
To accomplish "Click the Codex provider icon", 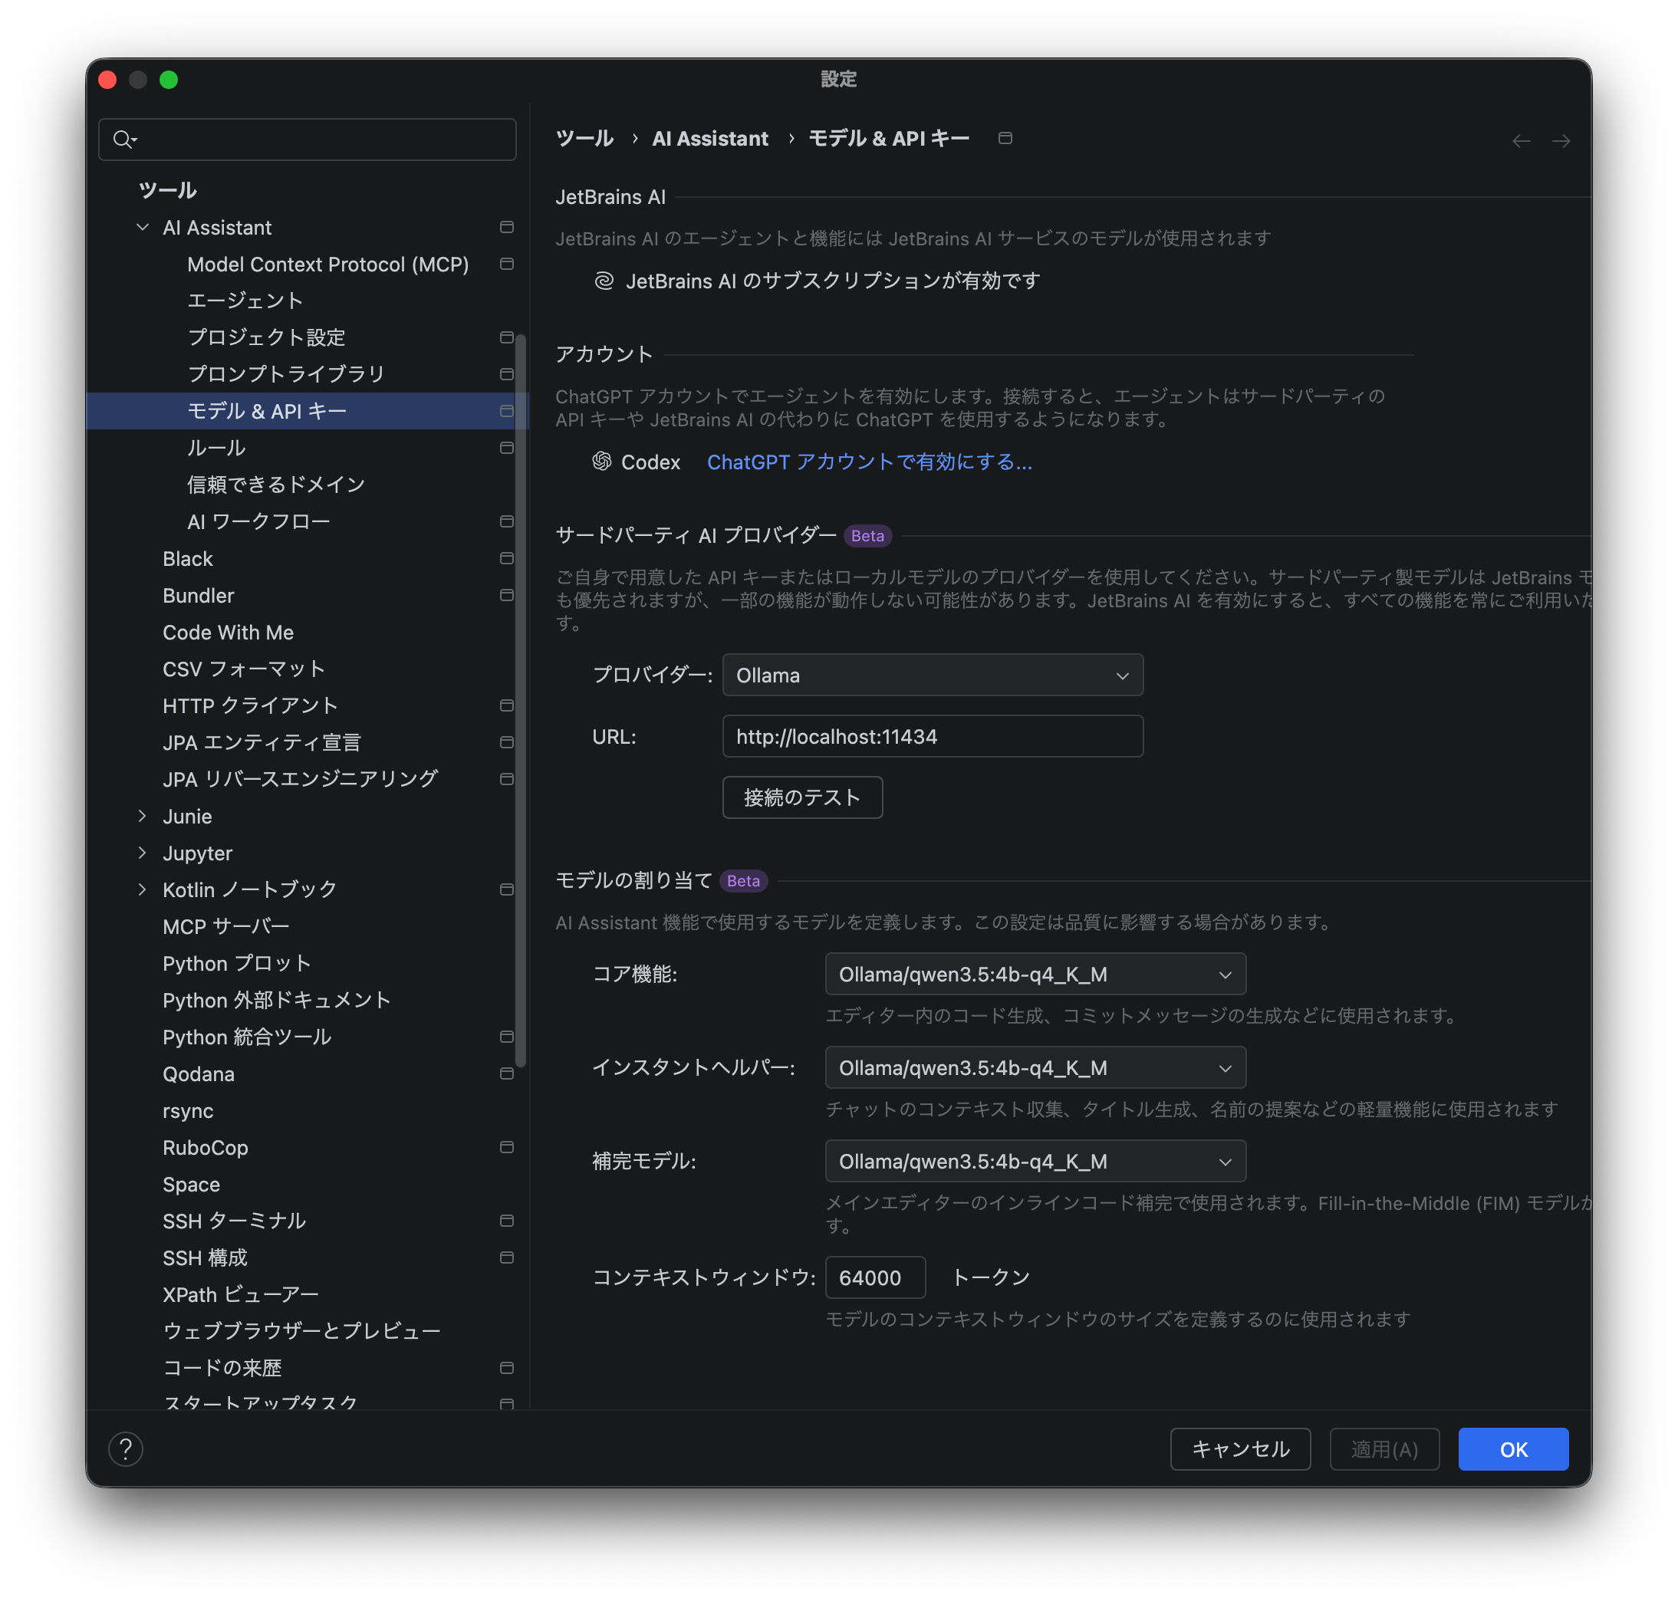I will [602, 462].
